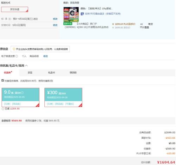Select the 京东快递 delivery option
The height and width of the screenshot is (165, 176).
click(x=15, y=9)
